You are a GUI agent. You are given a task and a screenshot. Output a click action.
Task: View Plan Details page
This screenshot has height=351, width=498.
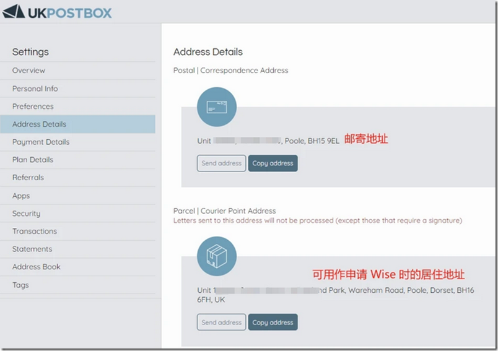pyautogui.click(x=33, y=160)
